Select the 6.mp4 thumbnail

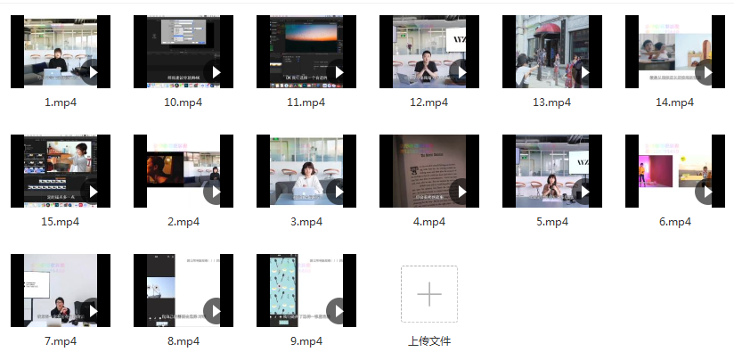pos(675,171)
